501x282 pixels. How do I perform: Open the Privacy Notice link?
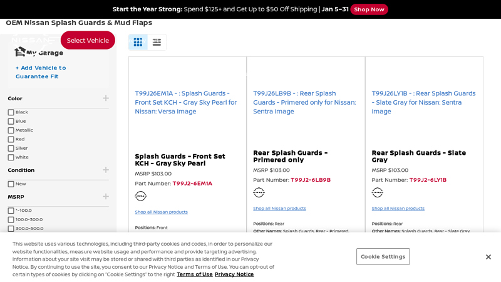pyautogui.click(x=234, y=274)
